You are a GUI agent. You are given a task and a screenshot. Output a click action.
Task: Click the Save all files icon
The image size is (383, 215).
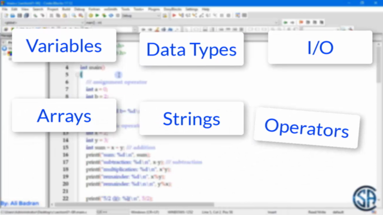pos(26,16)
